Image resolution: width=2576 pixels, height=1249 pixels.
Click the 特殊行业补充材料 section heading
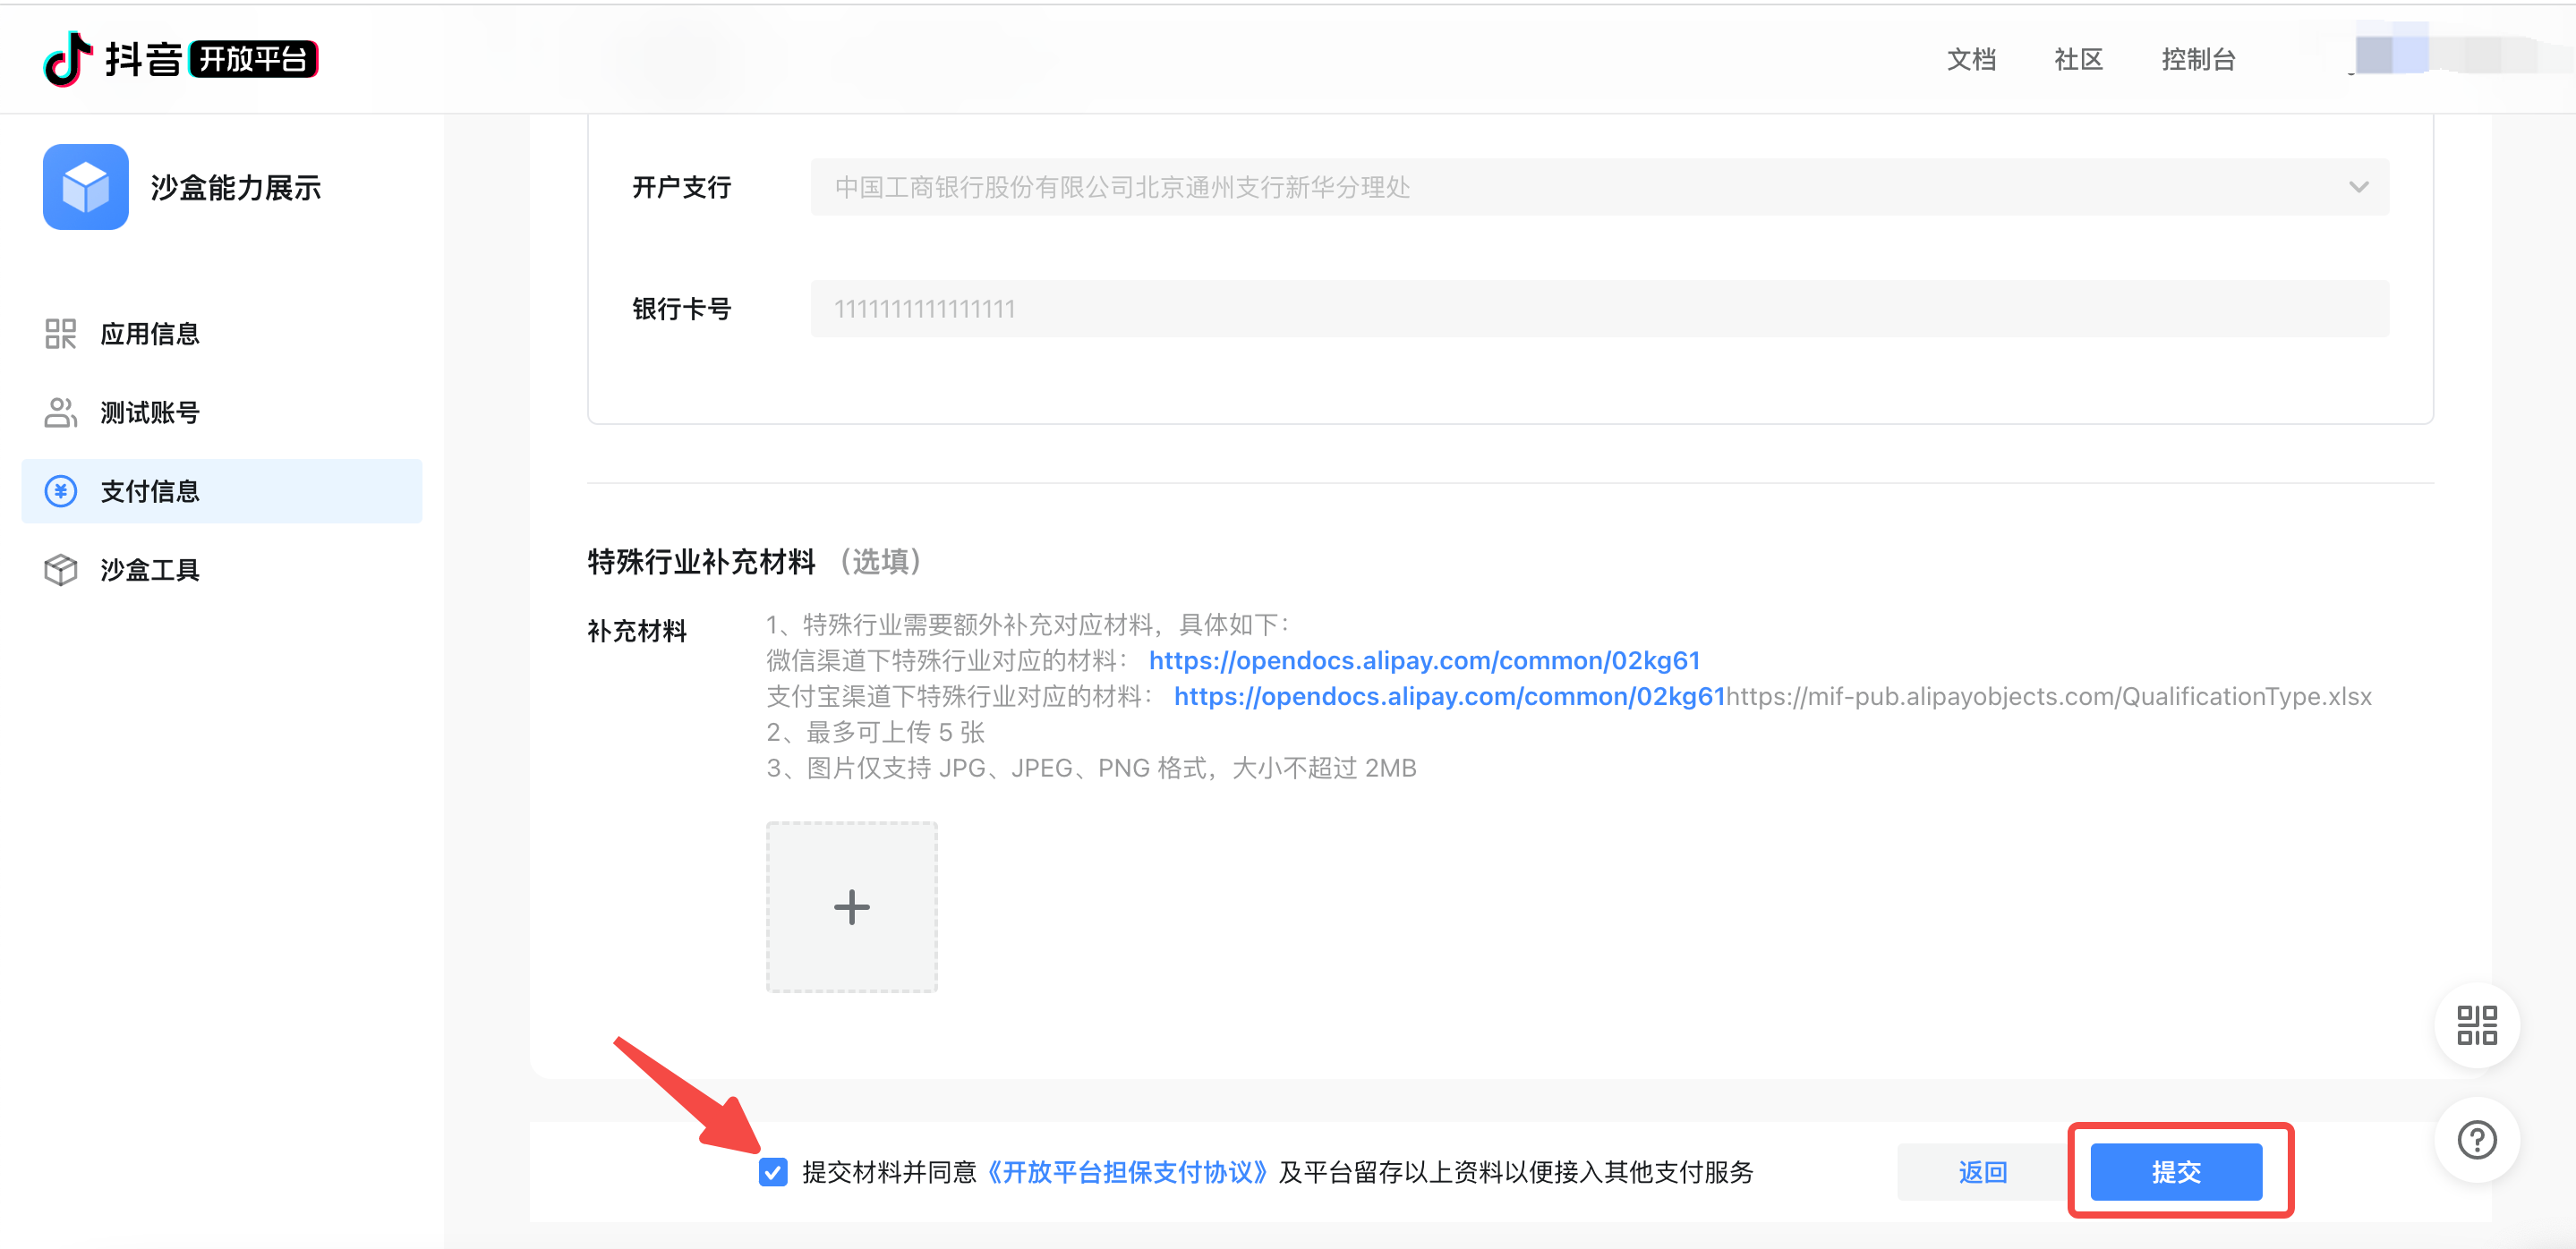tap(702, 562)
